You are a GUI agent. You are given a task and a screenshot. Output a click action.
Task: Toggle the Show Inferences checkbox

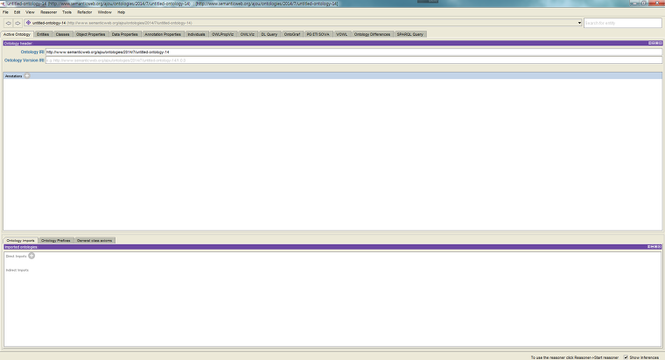(626, 356)
